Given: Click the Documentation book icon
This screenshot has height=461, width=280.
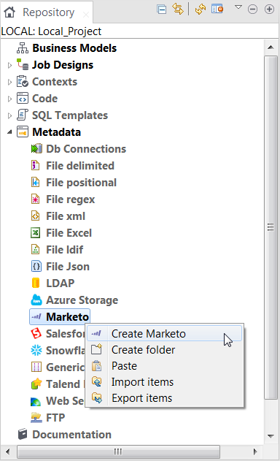Looking at the screenshot, I should click(23, 434).
